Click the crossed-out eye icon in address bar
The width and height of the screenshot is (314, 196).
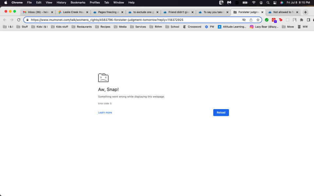coord(244,20)
